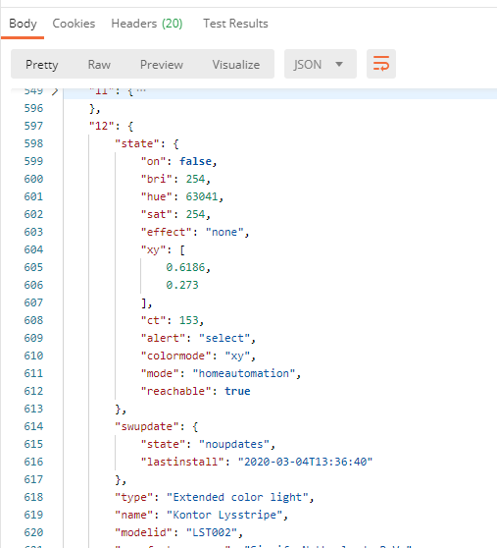Click the swupdate state value "noupdates"

[234, 444]
